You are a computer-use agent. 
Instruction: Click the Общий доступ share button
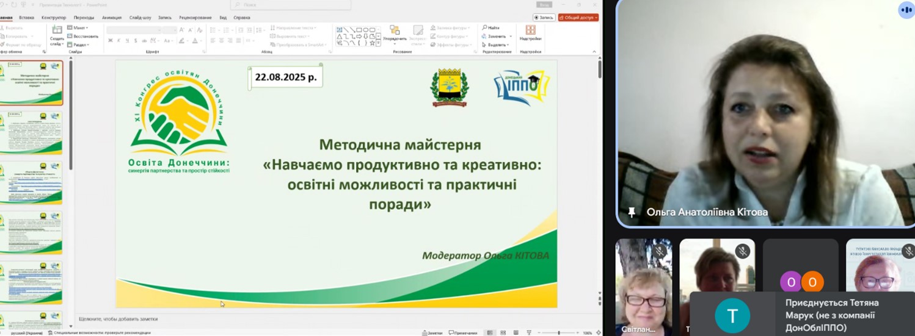tap(578, 18)
